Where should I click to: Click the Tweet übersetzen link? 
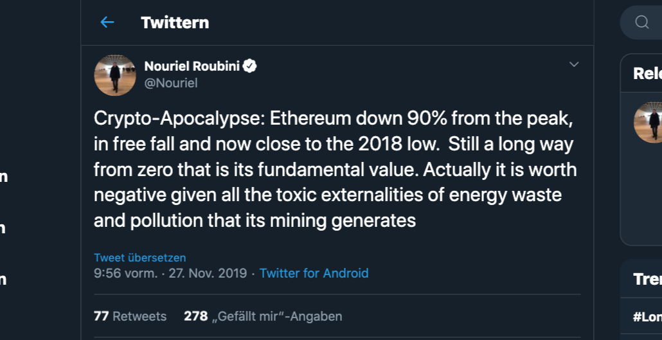click(139, 258)
